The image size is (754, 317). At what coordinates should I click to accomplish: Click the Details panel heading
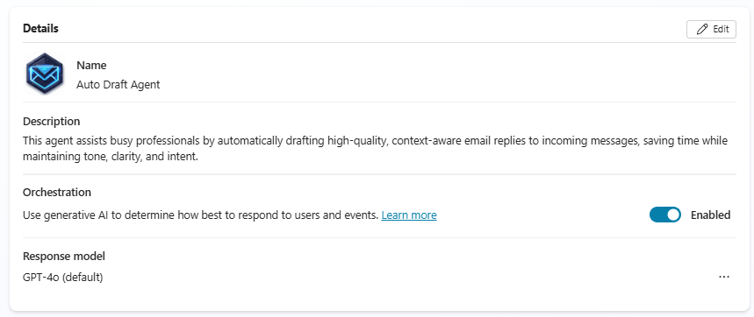tap(40, 28)
